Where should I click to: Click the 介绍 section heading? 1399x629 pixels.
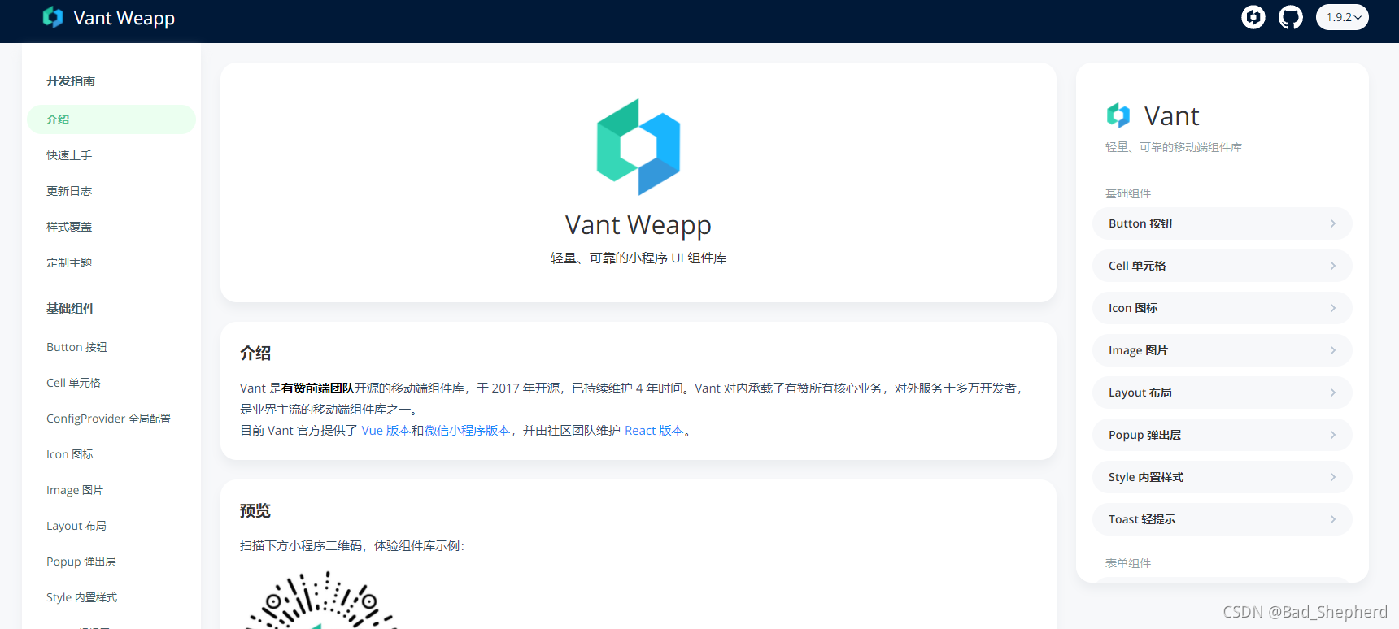click(255, 354)
